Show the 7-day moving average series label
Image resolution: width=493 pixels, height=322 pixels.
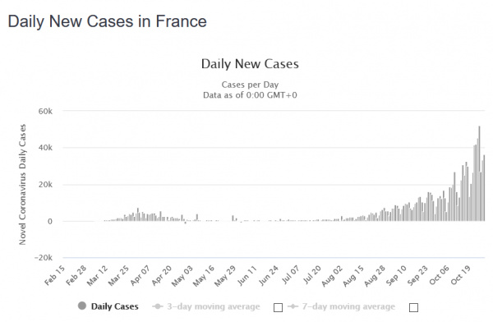click(x=348, y=306)
